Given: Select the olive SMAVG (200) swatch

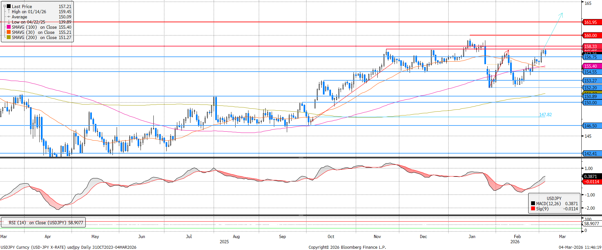Looking at the screenshot, I should pos(9,37).
